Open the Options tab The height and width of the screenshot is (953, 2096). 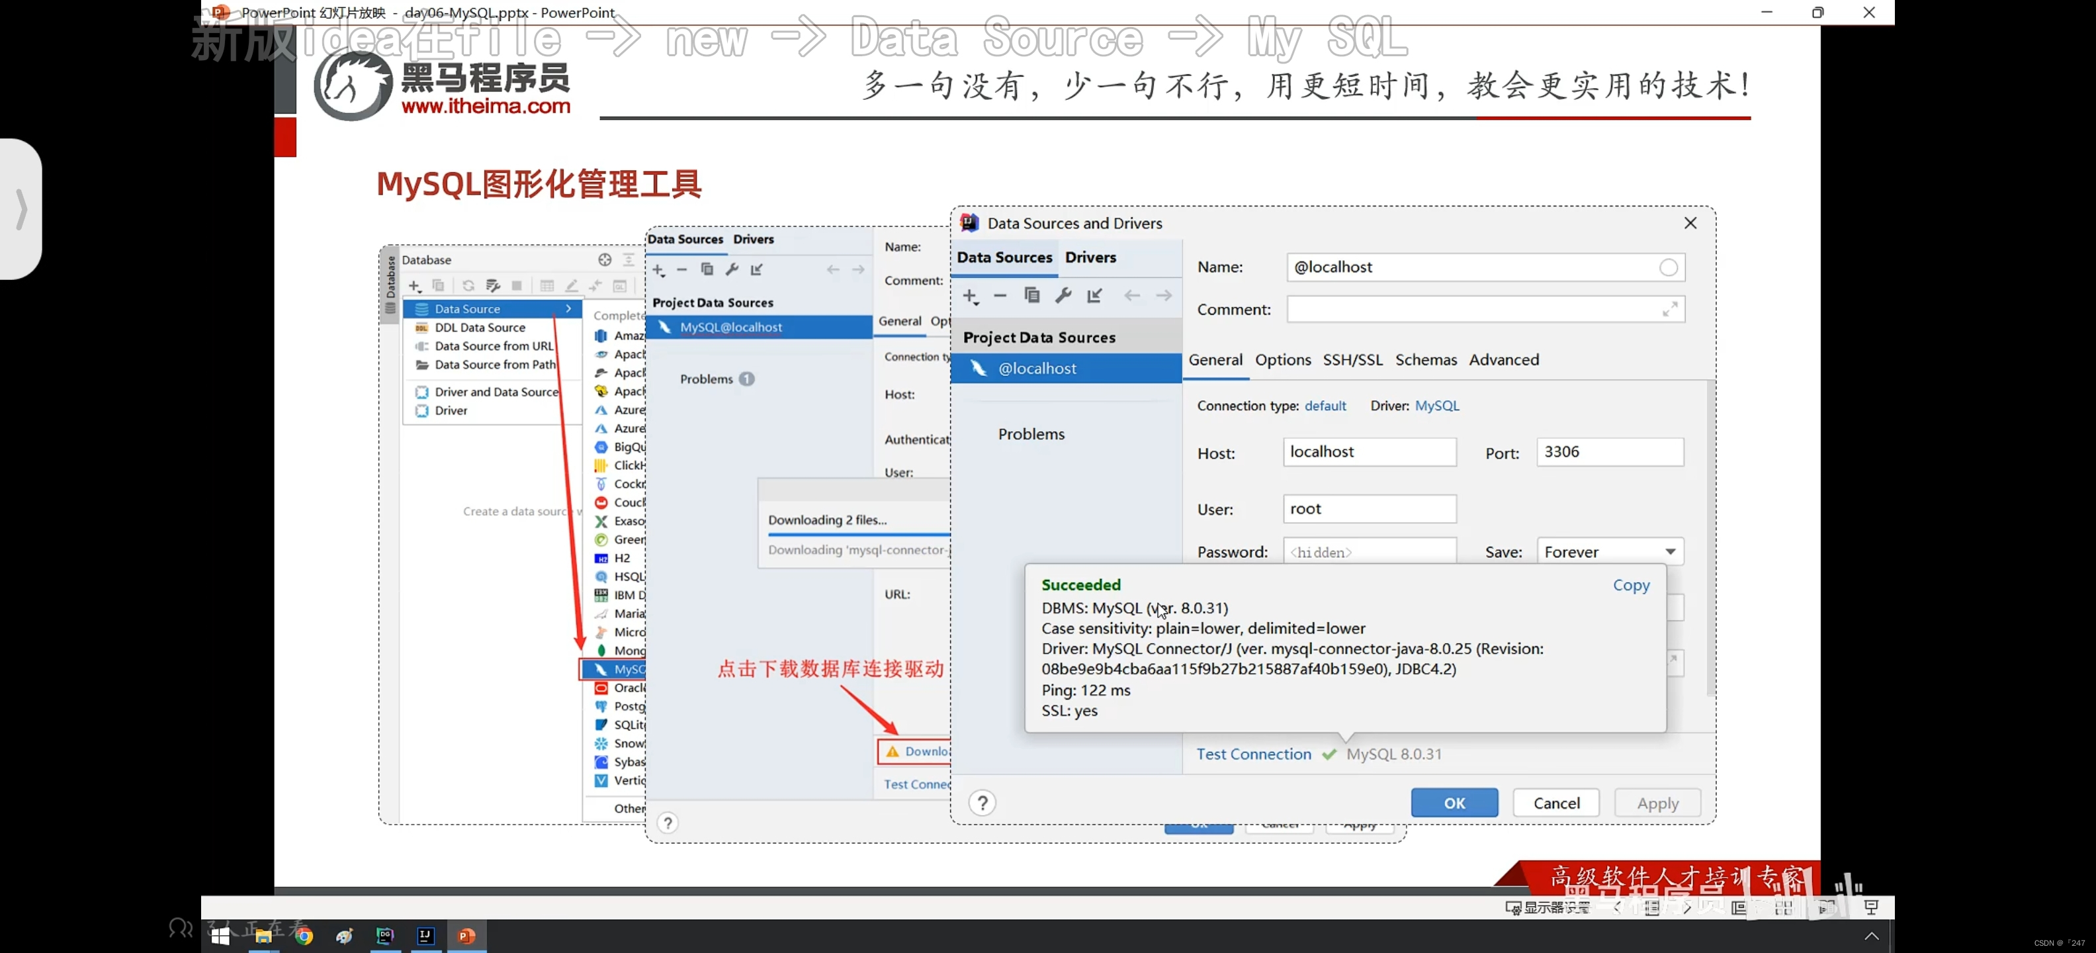(1282, 360)
